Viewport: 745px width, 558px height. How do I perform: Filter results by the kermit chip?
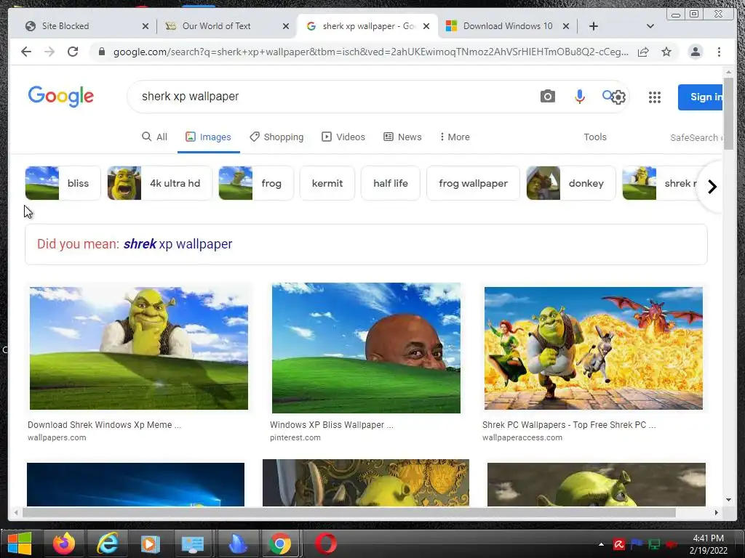327,183
